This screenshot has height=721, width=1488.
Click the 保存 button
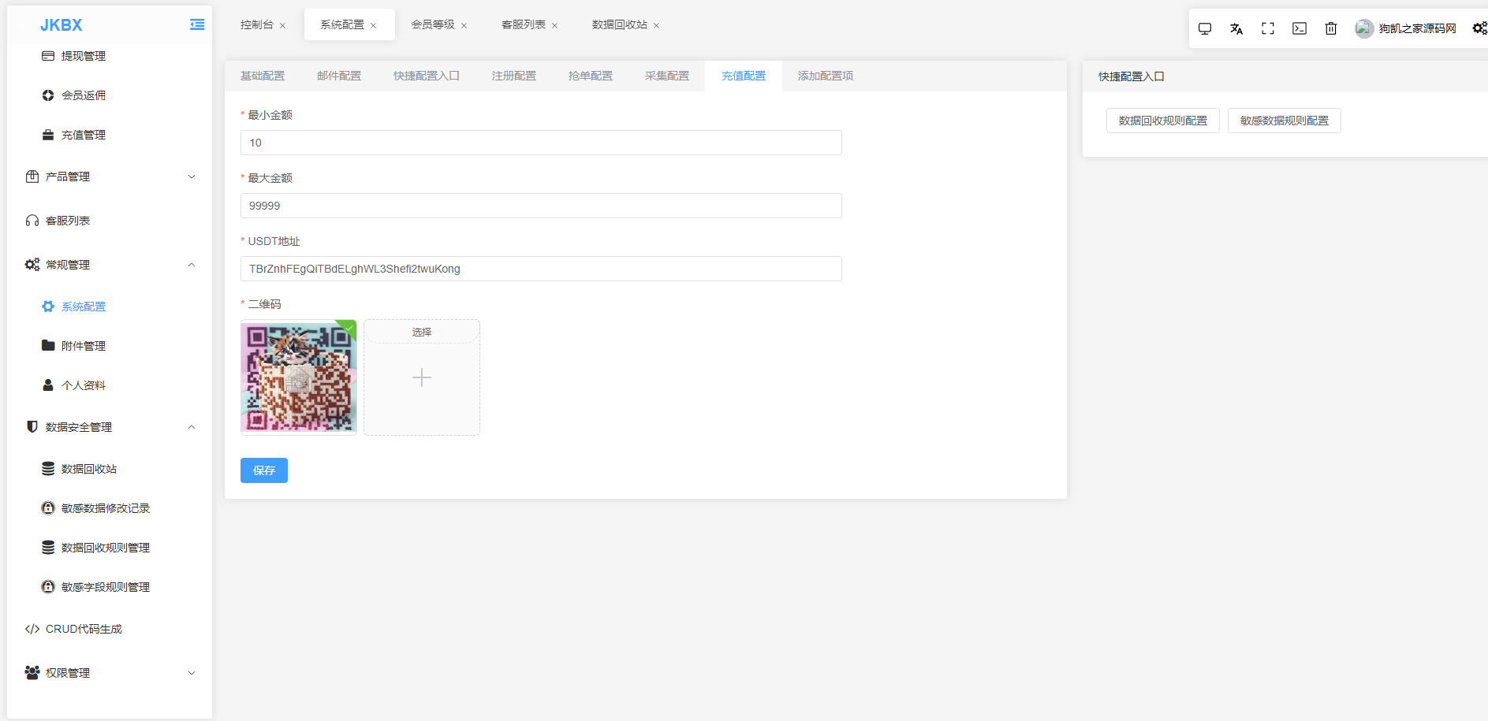(x=263, y=470)
